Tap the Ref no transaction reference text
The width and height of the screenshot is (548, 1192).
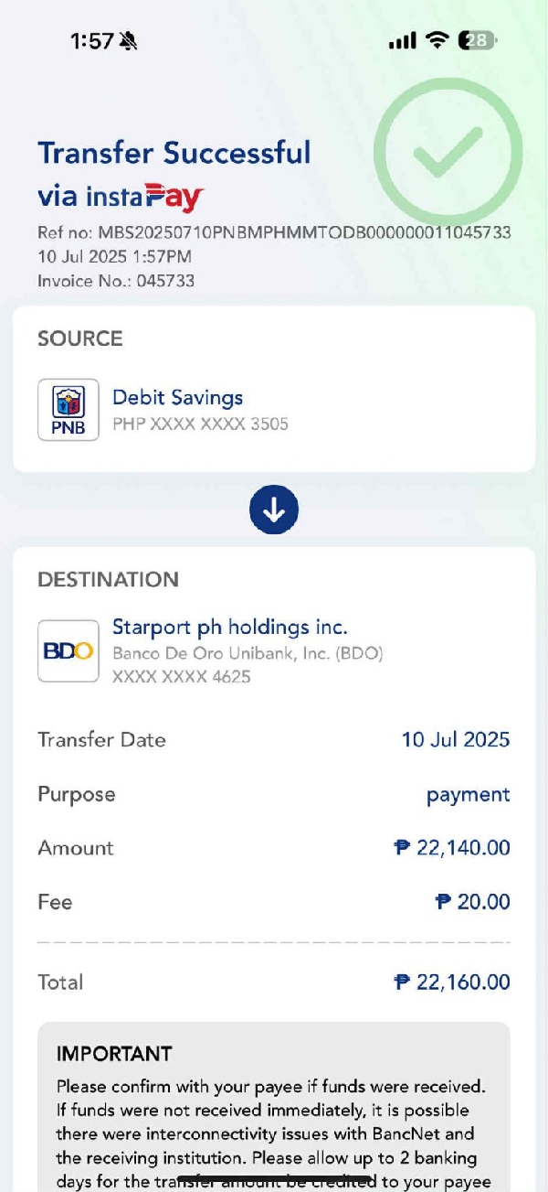click(274, 232)
